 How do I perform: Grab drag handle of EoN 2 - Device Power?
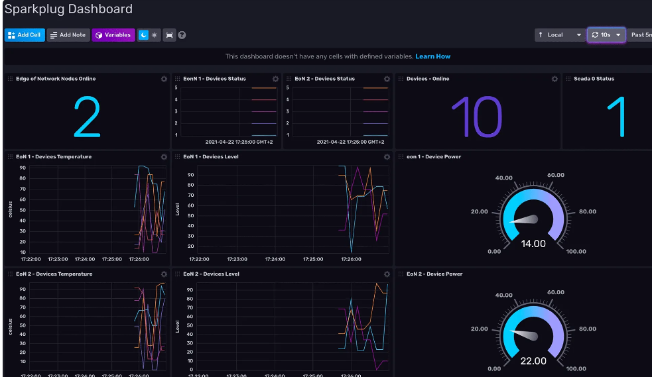point(401,274)
